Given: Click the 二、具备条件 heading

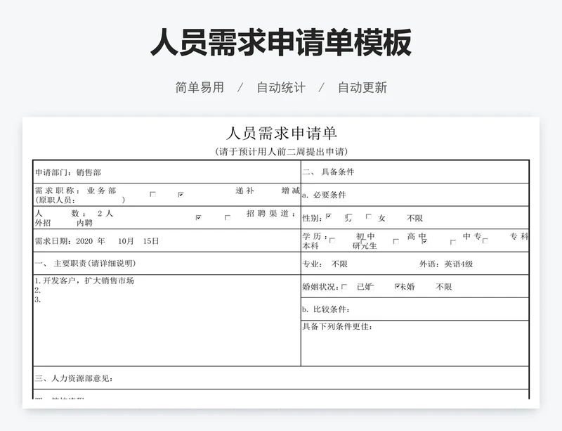Looking at the screenshot, I should coord(328,172).
